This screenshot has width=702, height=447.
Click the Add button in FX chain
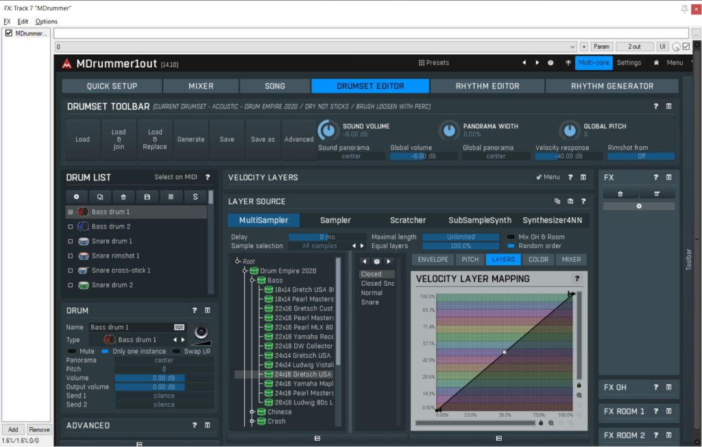[13, 430]
